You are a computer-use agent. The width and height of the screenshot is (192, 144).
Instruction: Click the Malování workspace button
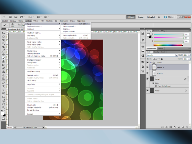click(151, 17)
